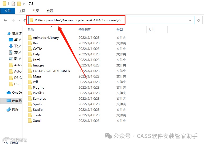The image size is (204, 144).
Task: Switch to the 查看 ribbon tab
Action: pos(50,11)
